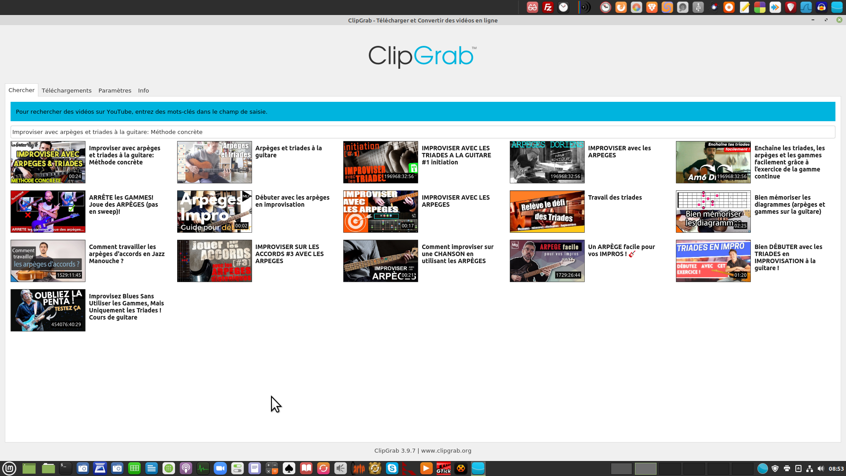Click the YouTube search keywords field
The width and height of the screenshot is (846, 476).
423,132
